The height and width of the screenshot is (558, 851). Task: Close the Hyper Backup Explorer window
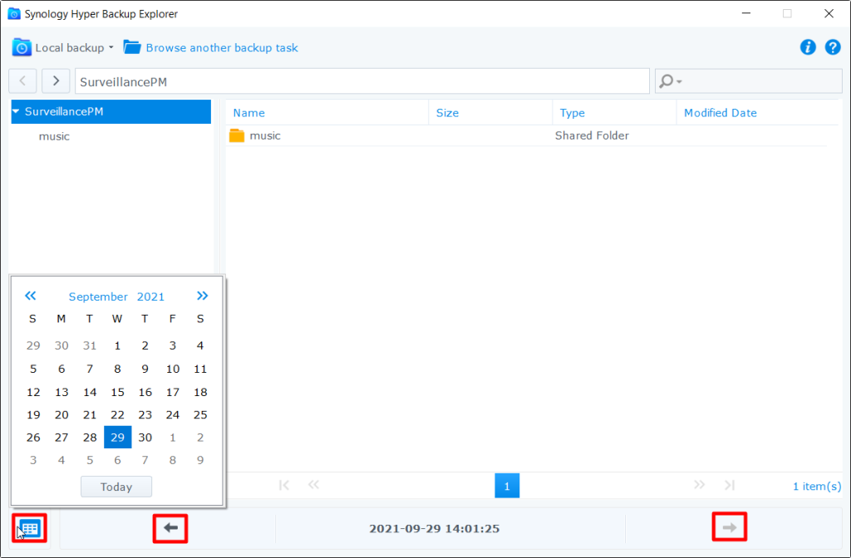point(829,13)
